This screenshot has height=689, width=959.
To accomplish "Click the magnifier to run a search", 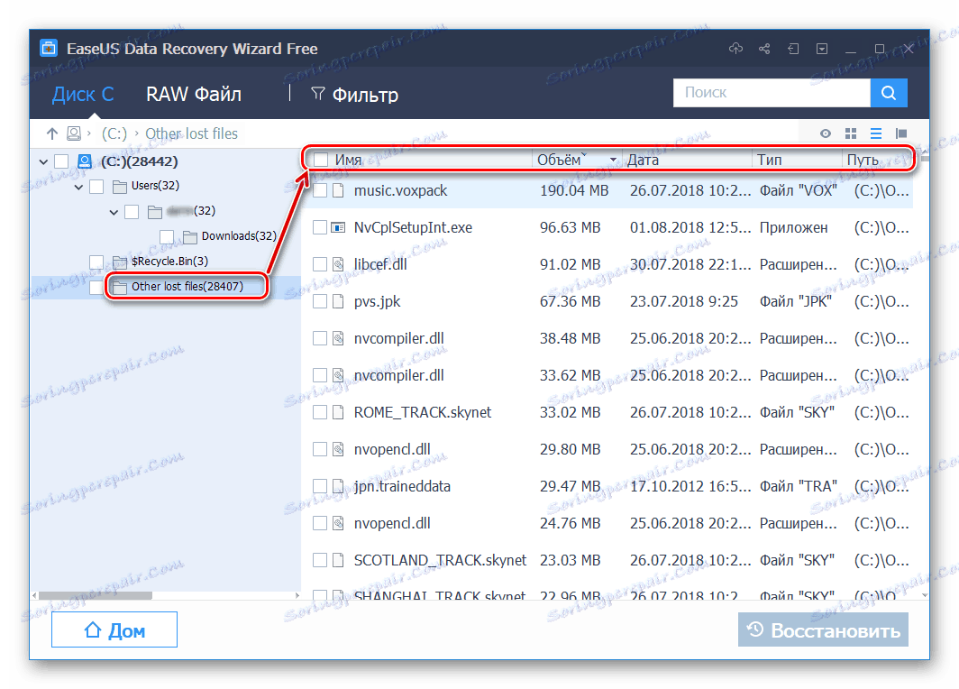I will pyautogui.click(x=889, y=92).
